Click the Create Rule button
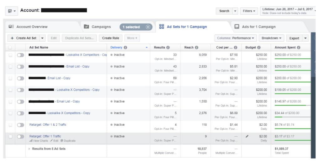Screen dimensions: 324x162 coord(111,38)
